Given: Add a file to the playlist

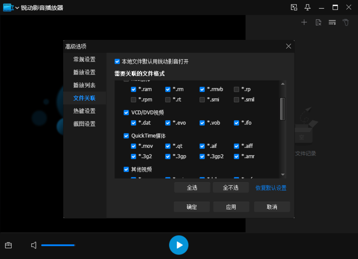Looking at the screenshot, I should [304, 22].
